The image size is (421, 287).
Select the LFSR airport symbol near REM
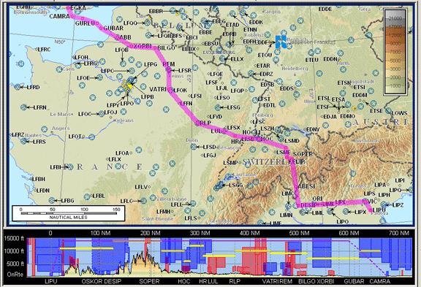pos(169,70)
